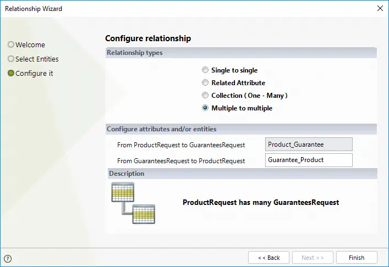The image size is (389, 267).
Task: Click 'From ProductRequest to GuaranteesRequest' label
Action: 181,145
